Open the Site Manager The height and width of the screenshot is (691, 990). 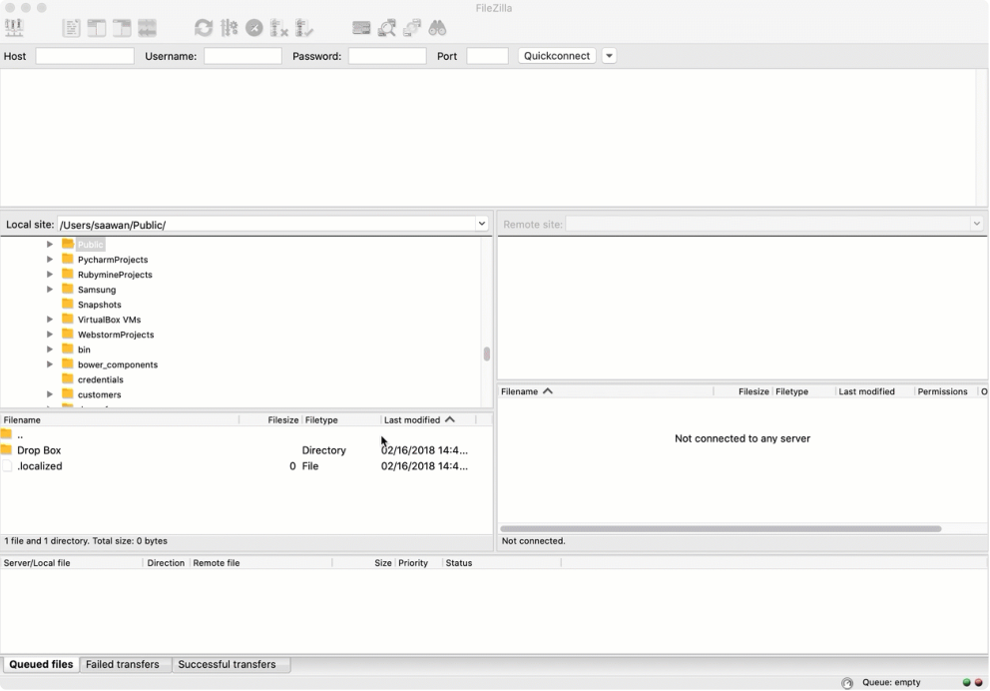(14, 28)
